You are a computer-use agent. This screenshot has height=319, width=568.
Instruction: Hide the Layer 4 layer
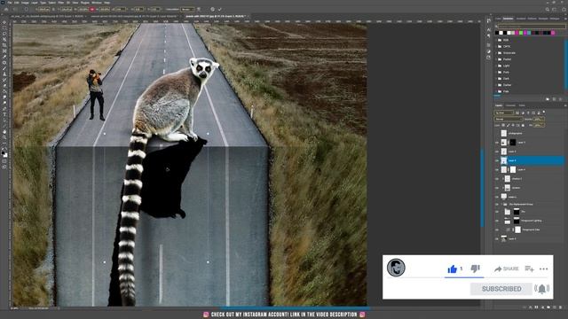pyautogui.click(x=497, y=169)
